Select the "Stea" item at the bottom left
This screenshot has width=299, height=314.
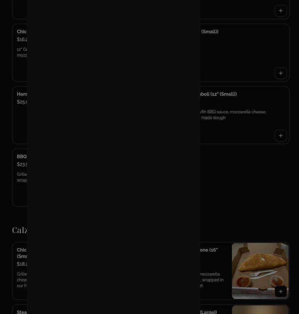(22, 312)
